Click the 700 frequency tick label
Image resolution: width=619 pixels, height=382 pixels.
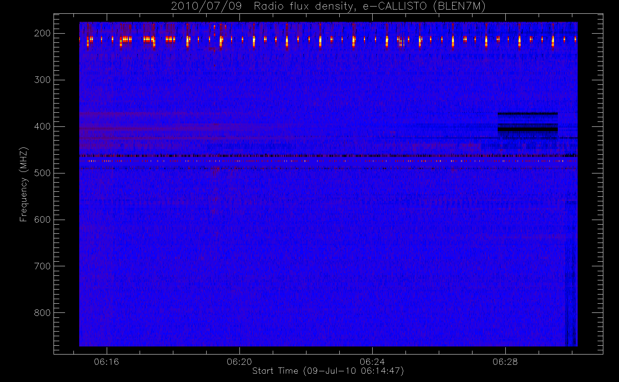[x=42, y=266]
